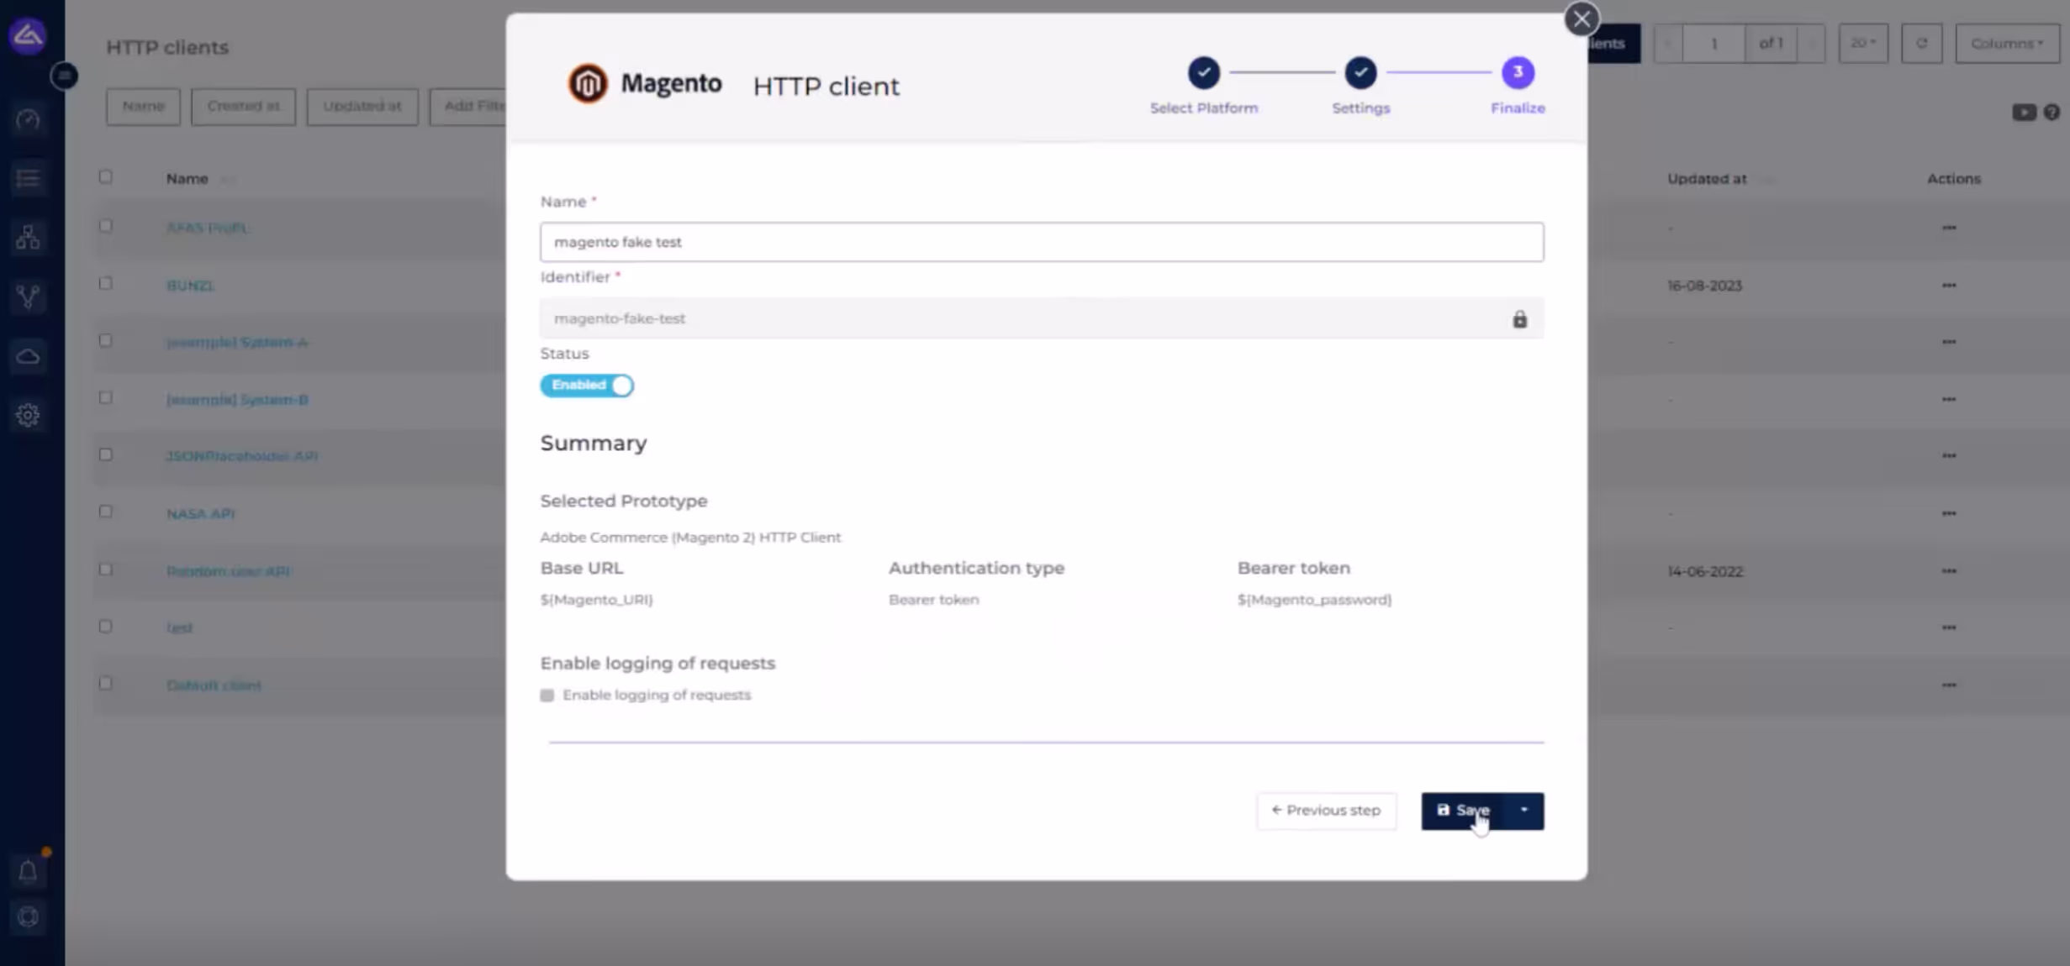2070x966 pixels.
Task: Click the Created at filter button
Action: [243, 107]
